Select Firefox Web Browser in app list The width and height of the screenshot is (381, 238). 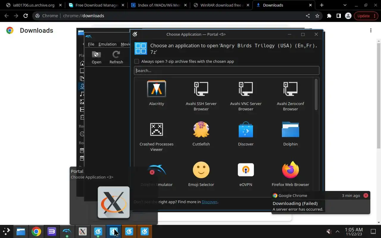[291, 174]
